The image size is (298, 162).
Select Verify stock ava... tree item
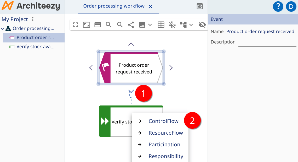[x=35, y=47]
